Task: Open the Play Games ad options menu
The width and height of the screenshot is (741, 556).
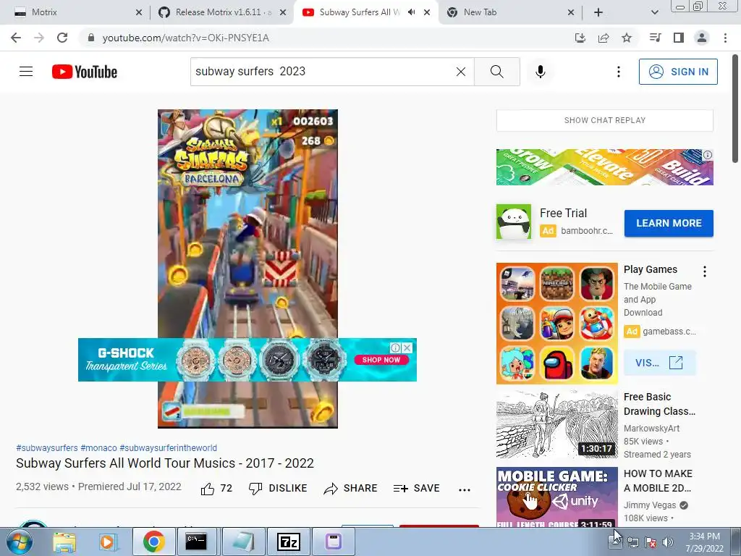Action: [705, 271]
